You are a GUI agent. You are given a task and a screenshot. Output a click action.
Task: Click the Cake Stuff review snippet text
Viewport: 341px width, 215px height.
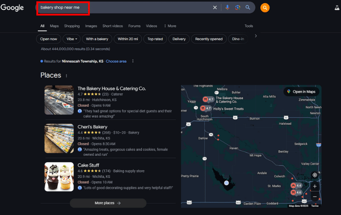tap(128, 188)
